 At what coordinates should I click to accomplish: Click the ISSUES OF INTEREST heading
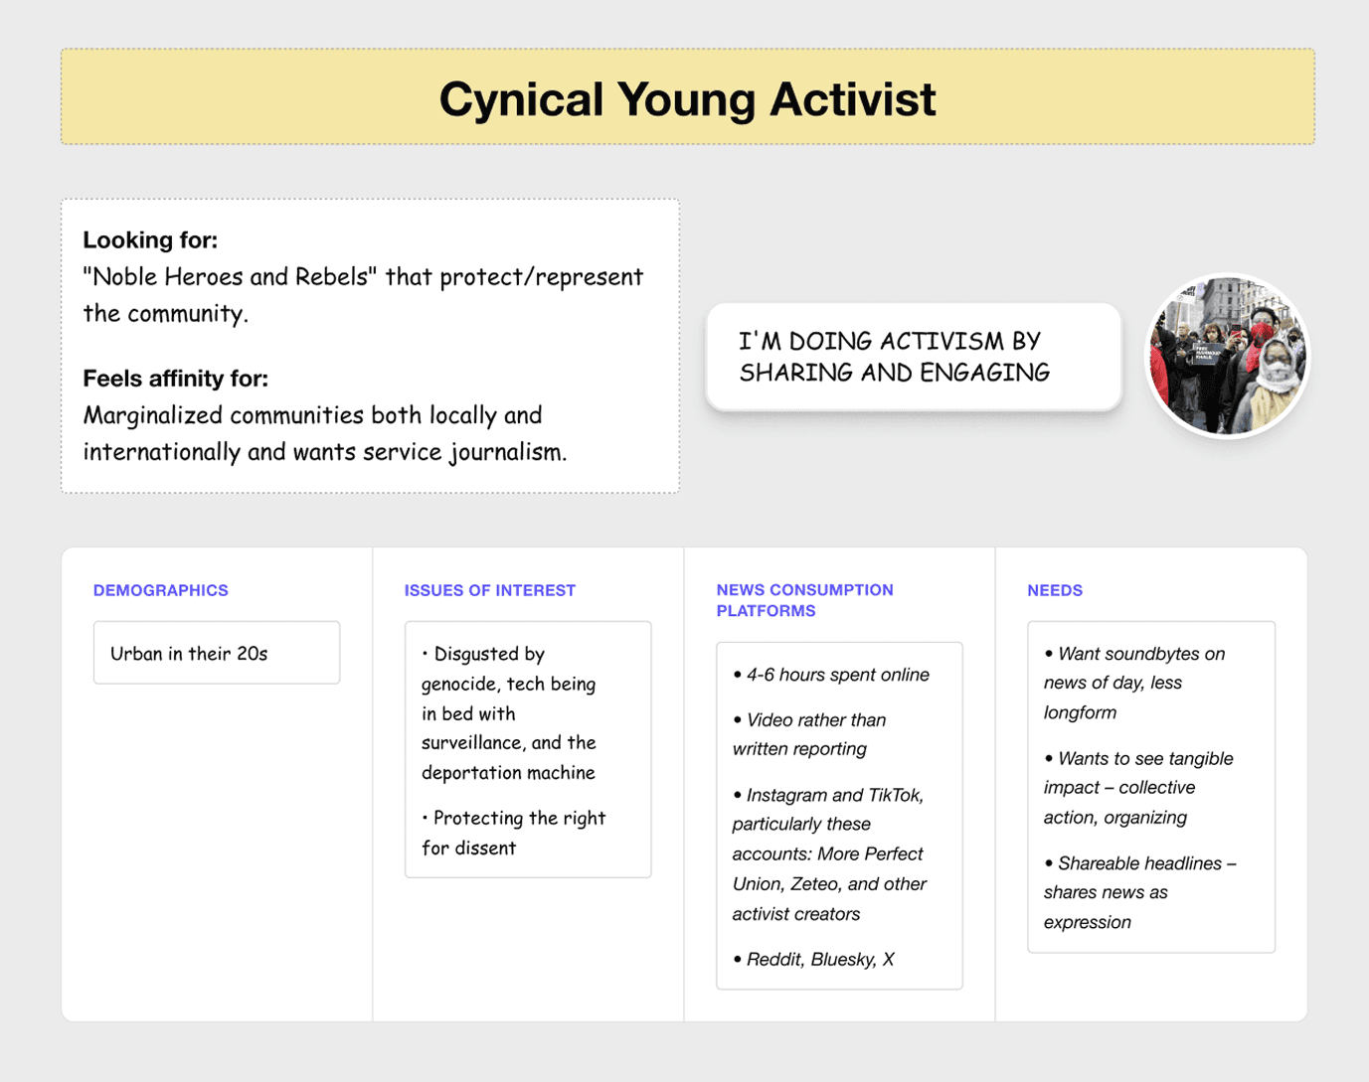(490, 590)
